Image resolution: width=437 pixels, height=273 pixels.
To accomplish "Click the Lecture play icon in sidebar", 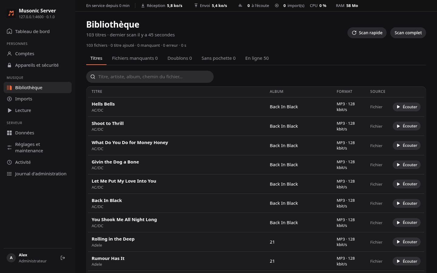I will (x=9, y=110).
